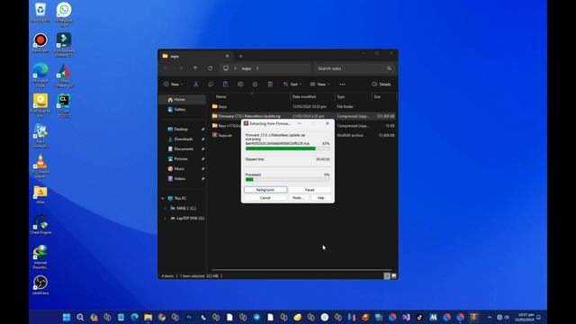Click the file extraction progress bar
Image resolution: width=576 pixels, height=324 pixels.
click(288, 148)
